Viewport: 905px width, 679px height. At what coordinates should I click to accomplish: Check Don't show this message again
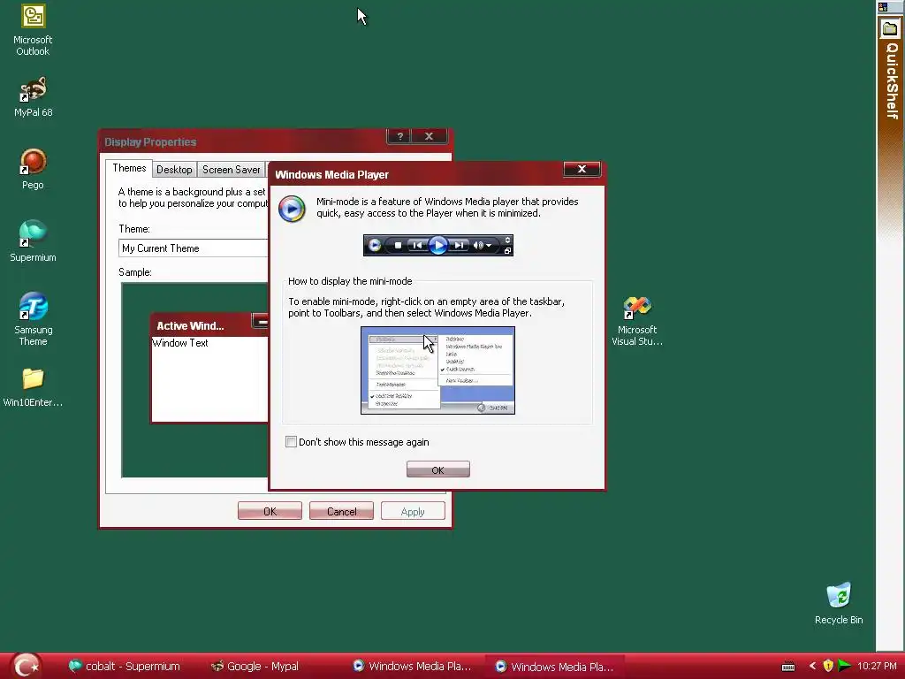point(292,442)
